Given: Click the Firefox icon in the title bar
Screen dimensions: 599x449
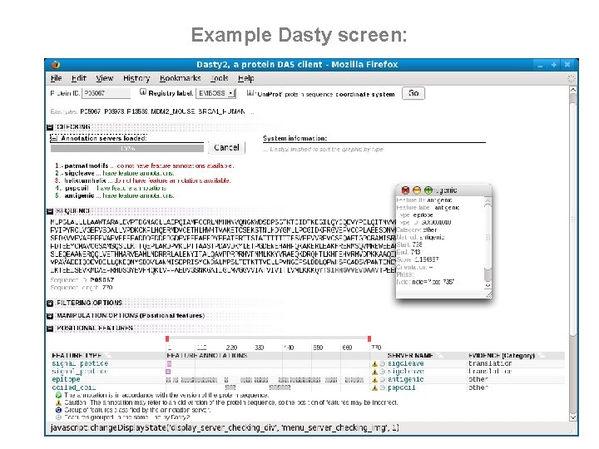Looking at the screenshot, I should pos(56,65).
